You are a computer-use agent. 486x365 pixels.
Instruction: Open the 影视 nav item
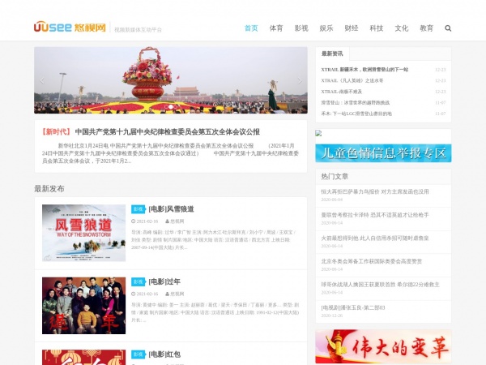pos(301,28)
